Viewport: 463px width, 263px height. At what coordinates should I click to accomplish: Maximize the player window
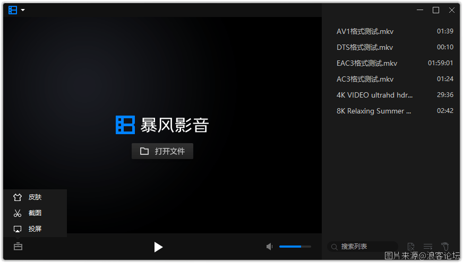(x=436, y=10)
